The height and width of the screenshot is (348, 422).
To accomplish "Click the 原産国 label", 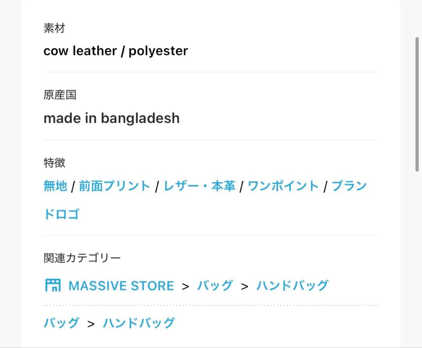I will tap(60, 95).
